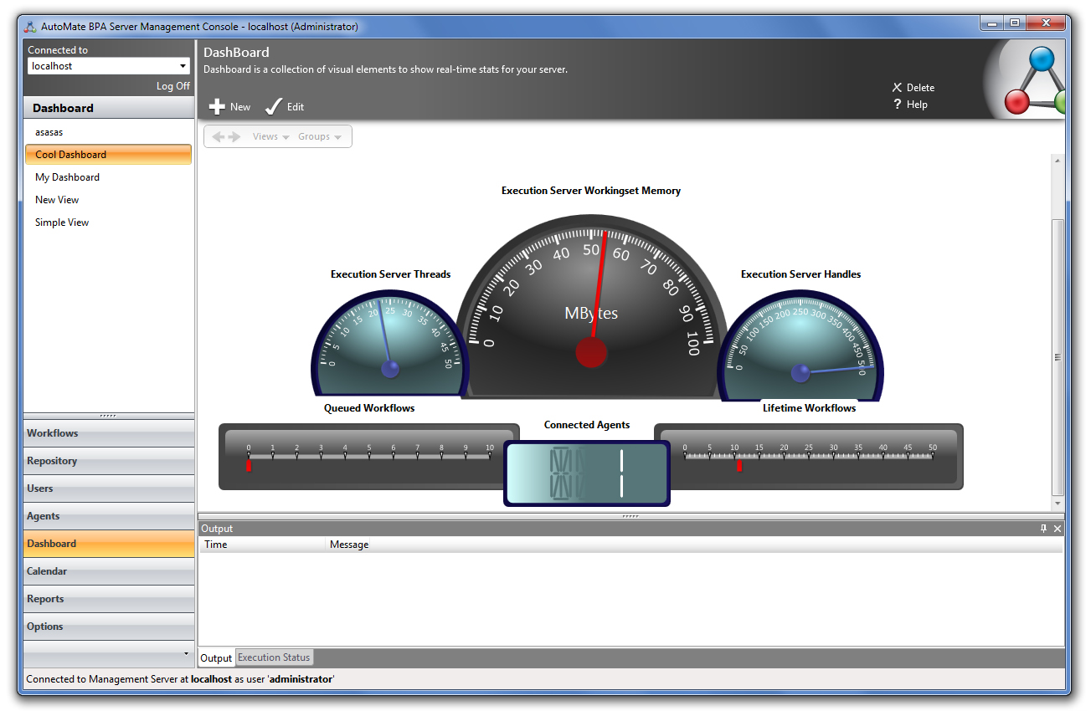Click the Edit checkmark icon
The height and width of the screenshot is (711, 1091).
(272, 106)
